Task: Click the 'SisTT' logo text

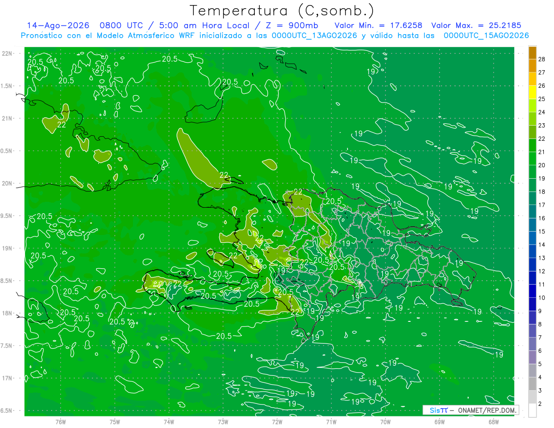Action: [439, 410]
